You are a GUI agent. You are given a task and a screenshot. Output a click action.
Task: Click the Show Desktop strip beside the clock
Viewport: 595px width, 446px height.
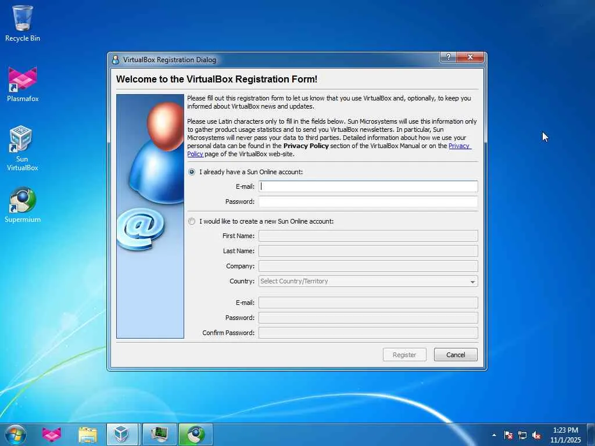pos(591,434)
